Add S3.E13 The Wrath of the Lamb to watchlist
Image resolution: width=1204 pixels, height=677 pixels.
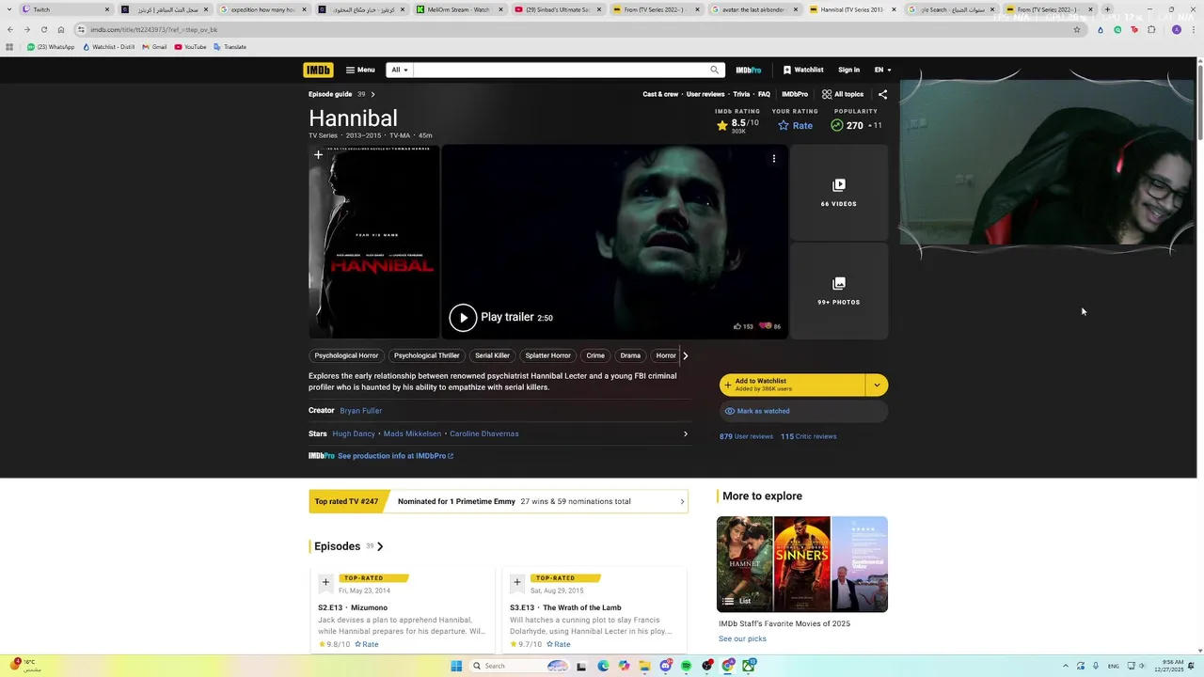point(516,582)
